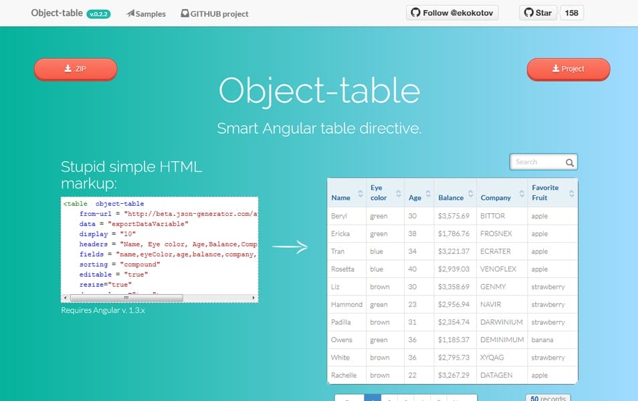Click the magnifier icon in the Search box
The width and height of the screenshot is (638, 401).
pos(569,162)
